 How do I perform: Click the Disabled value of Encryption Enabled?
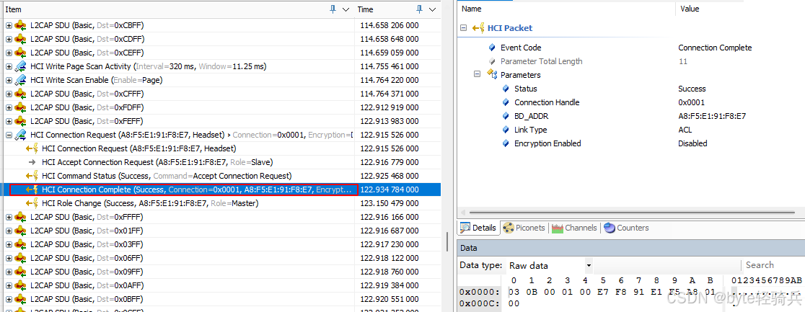point(692,143)
